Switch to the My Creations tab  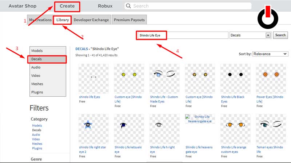click(40, 20)
